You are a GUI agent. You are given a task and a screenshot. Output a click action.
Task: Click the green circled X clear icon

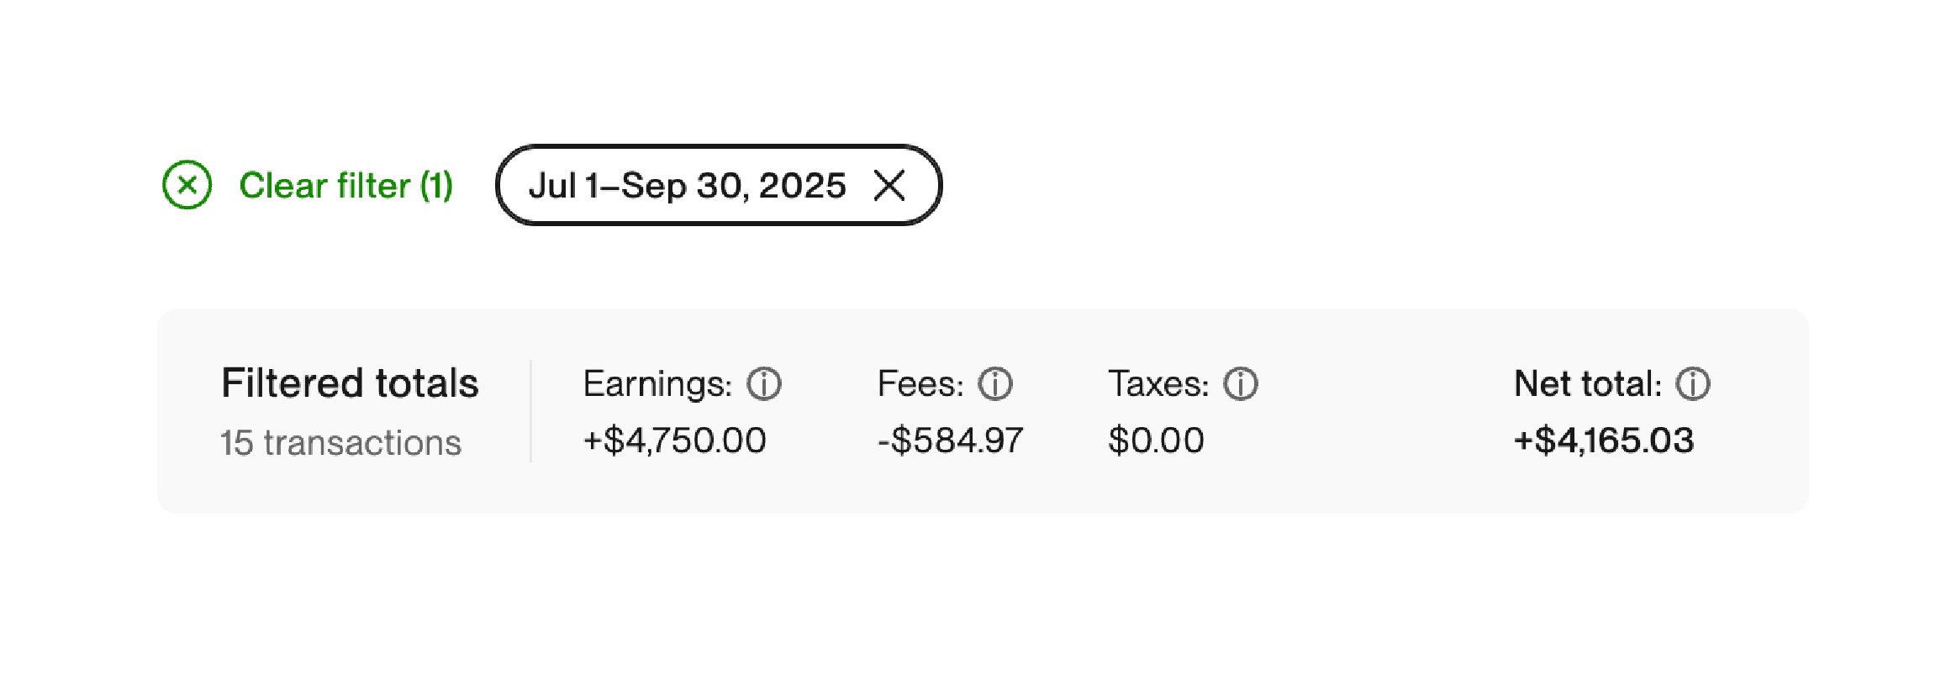point(187,185)
